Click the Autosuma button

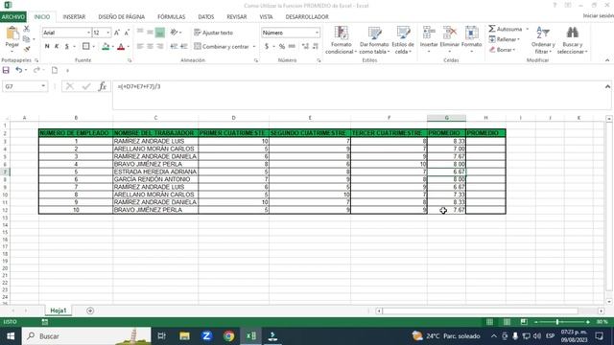pyautogui.click(x=506, y=29)
